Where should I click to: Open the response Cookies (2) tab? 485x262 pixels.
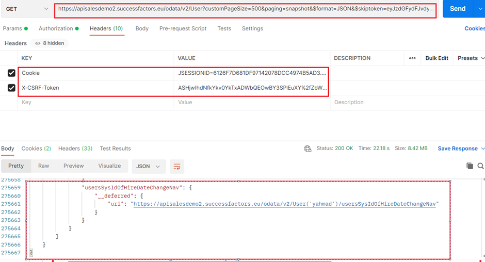click(36, 149)
